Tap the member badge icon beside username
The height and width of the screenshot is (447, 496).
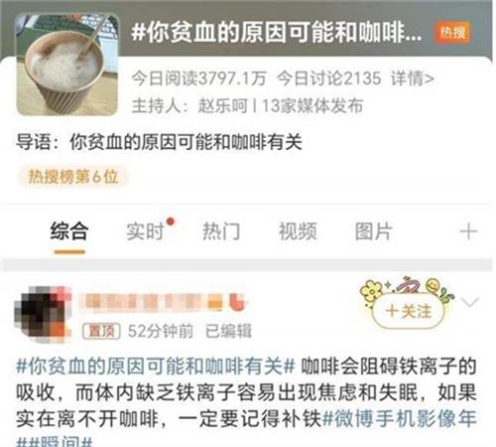point(238,302)
